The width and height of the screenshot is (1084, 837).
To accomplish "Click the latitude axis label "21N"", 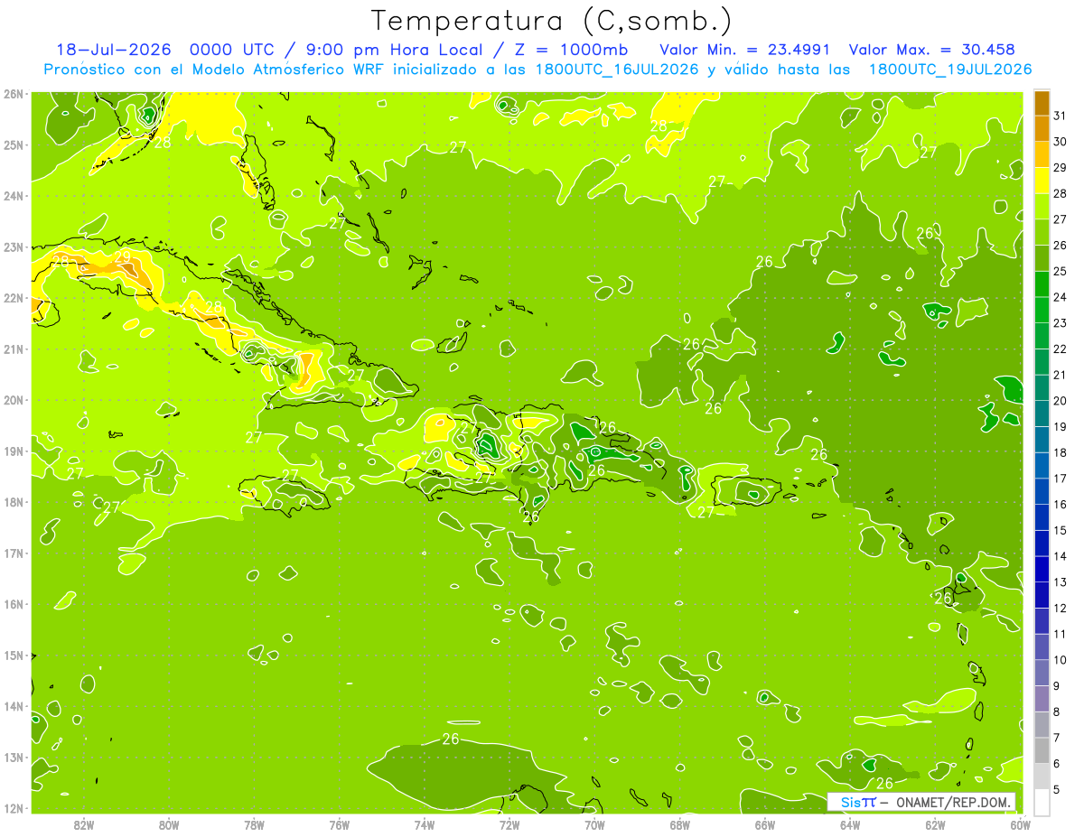I will click(13, 349).
